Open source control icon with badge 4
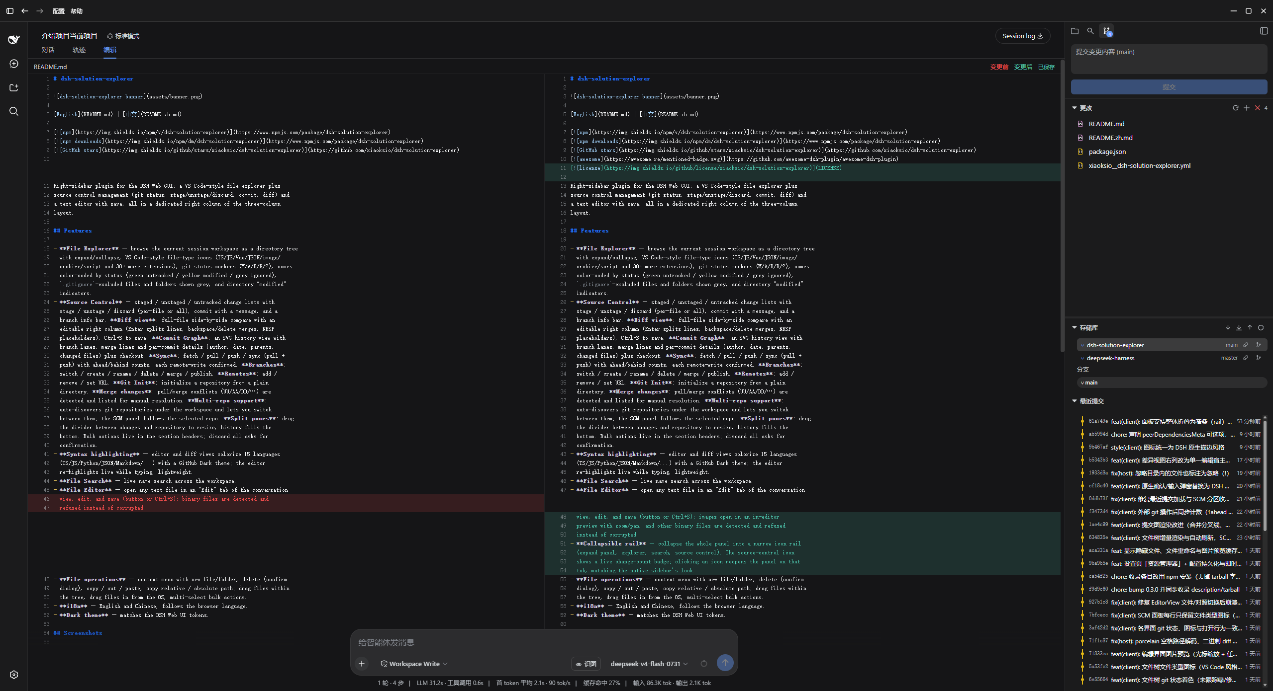Screen dimensions: 1273x691 click(x=1107, y=31)
